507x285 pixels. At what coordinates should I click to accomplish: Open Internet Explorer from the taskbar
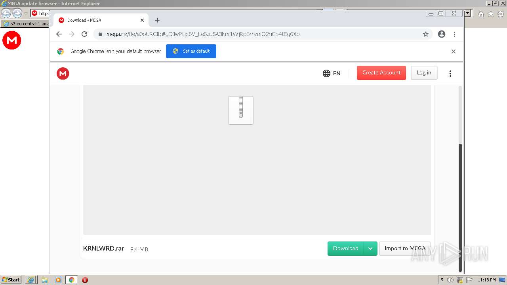[31, 280]
